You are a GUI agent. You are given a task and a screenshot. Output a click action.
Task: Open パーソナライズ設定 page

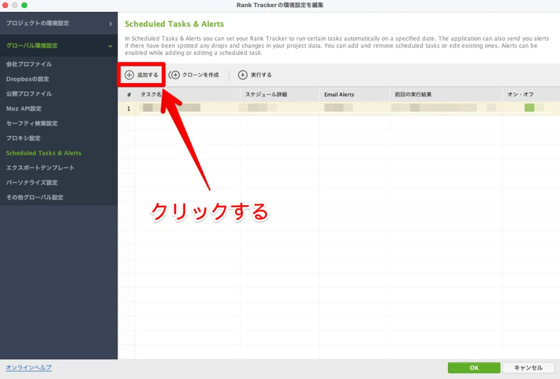[32, 183]
